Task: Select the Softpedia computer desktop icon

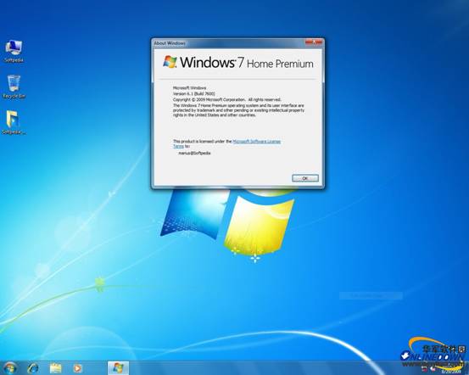Action: (14, 51)
